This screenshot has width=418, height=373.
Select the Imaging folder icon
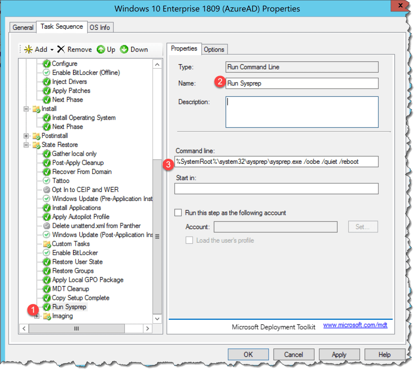click(48, 315)
